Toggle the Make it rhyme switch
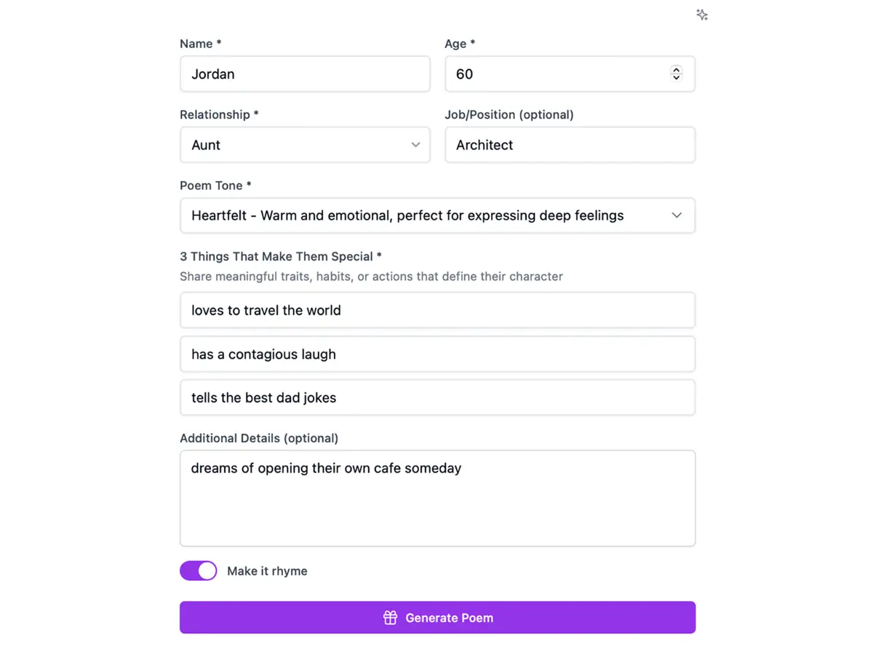 click(x=199, y=571)
